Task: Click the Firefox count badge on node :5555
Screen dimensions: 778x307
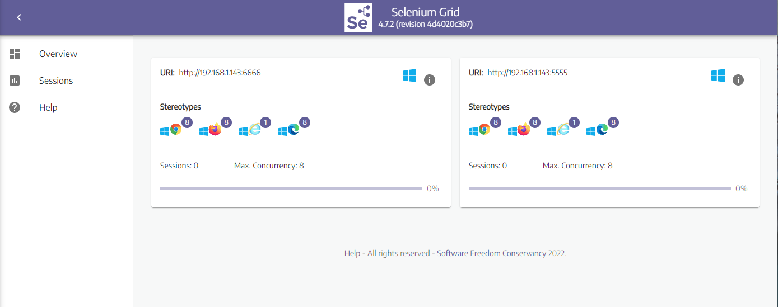Action: click(535, 122)
